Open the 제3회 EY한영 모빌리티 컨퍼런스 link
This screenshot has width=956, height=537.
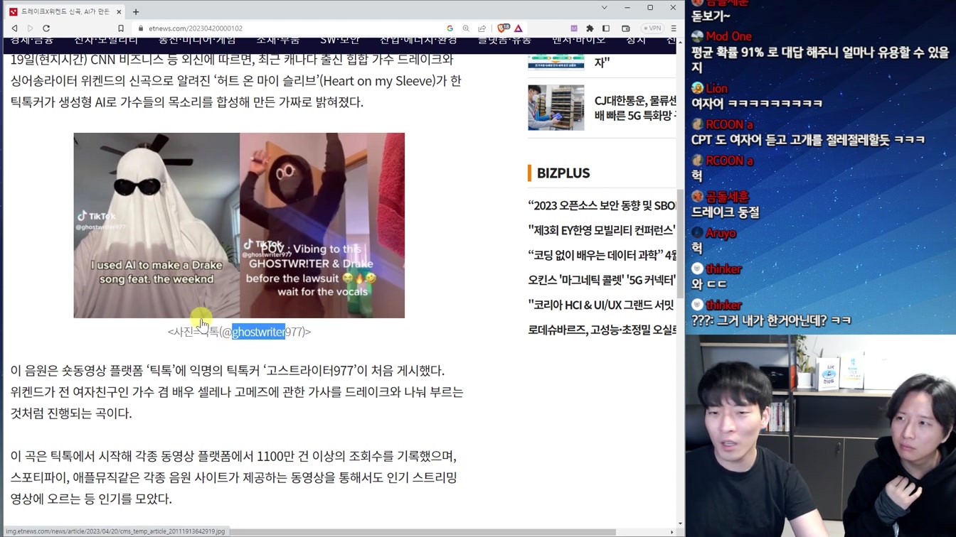point(602,230)
